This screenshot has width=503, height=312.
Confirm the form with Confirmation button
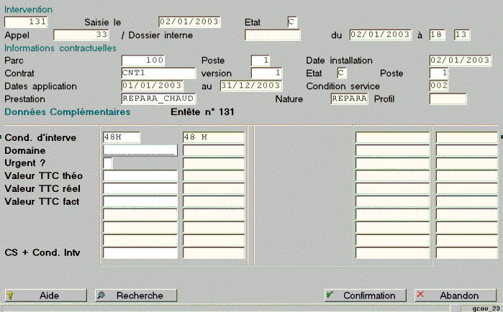pos(366,295)
